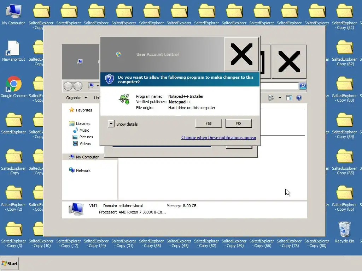Click the Notepad++ installer chameleon icon
362x271 pixels.
tap(124, 99)
